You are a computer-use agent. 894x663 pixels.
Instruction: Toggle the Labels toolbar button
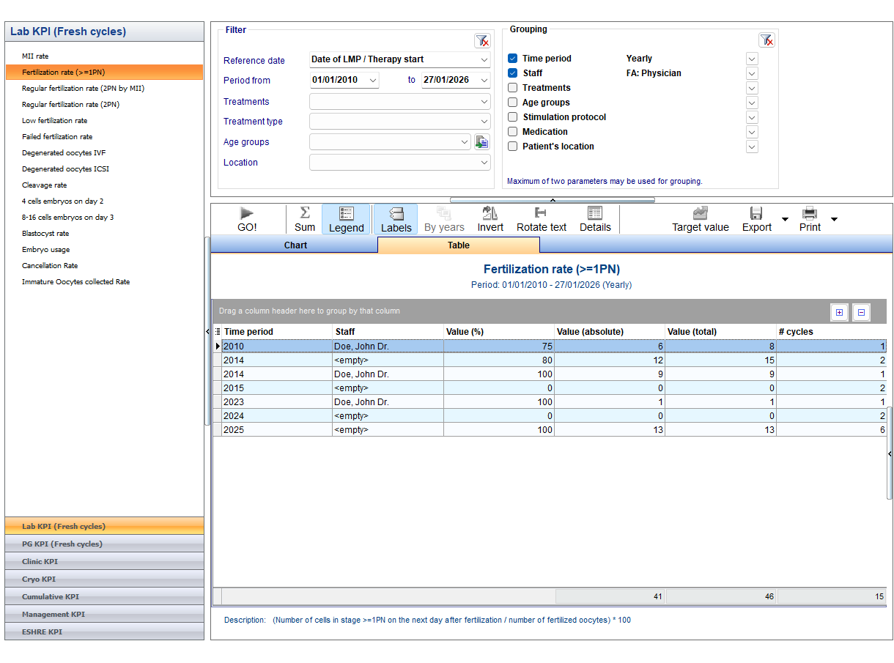click(396, 219)
